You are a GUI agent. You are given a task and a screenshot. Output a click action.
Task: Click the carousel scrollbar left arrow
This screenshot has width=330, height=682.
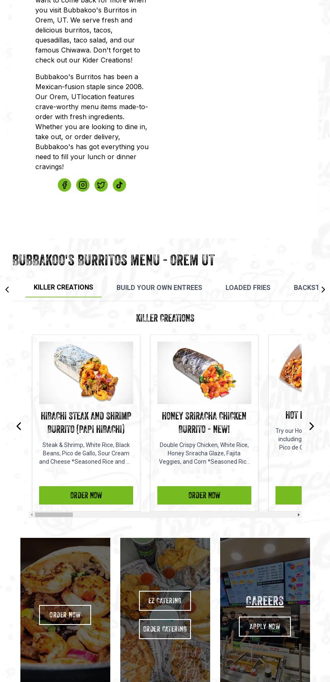pyautogui.click(x=32, y=515)
